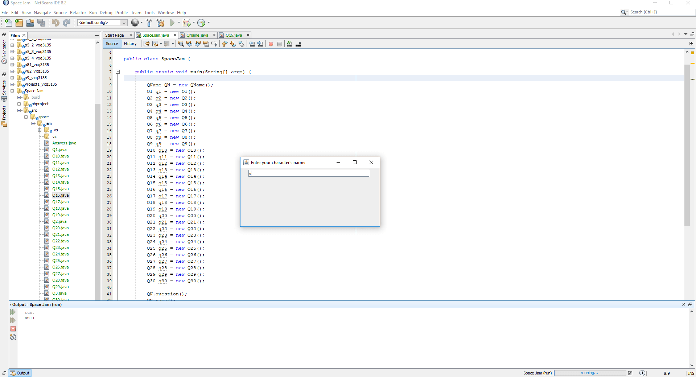
Task: Click the Find Selection magnifier icon
Action: 181,44
